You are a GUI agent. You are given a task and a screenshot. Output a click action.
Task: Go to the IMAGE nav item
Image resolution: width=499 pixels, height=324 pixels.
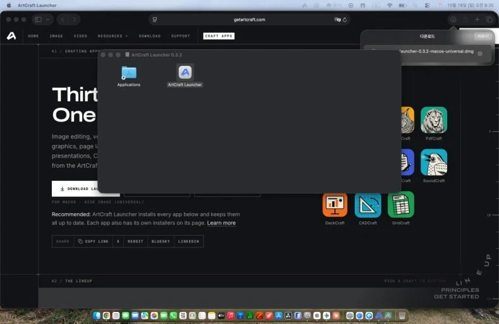point(56,36)
